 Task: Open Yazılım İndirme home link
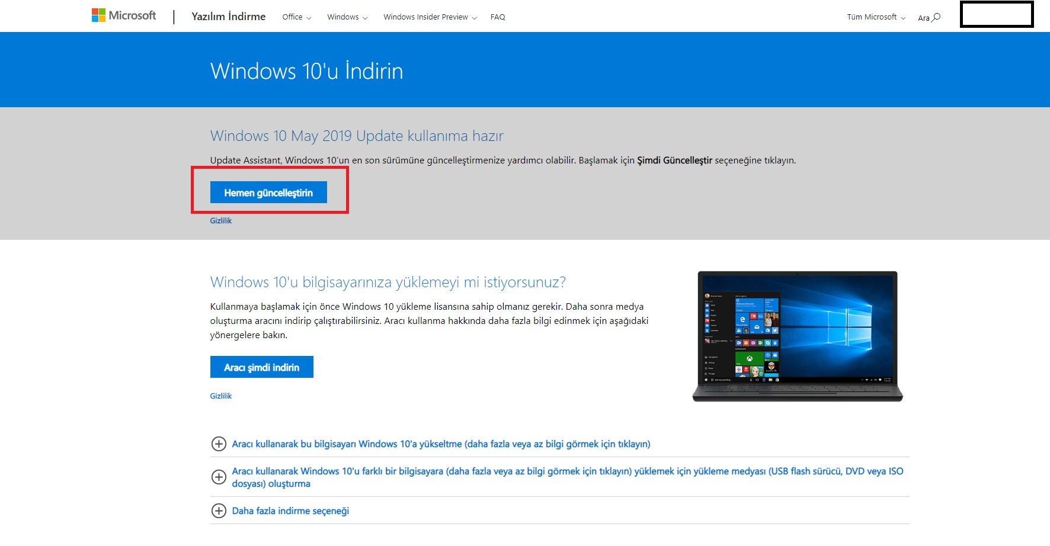click(229, 17)
